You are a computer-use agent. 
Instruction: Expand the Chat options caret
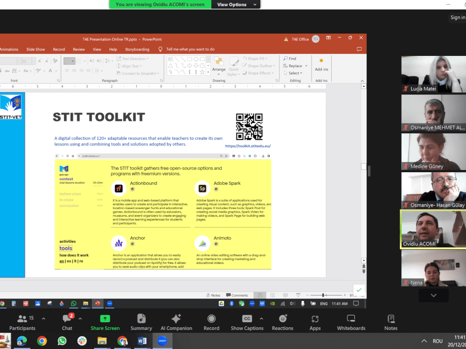[x=80, y=319]
